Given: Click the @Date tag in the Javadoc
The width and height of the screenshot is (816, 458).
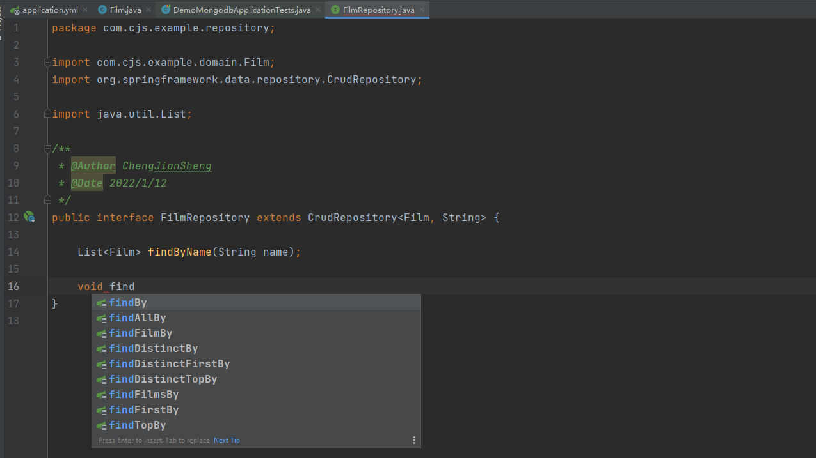Looking at the screenshot, I should click(x=87, y=183).
